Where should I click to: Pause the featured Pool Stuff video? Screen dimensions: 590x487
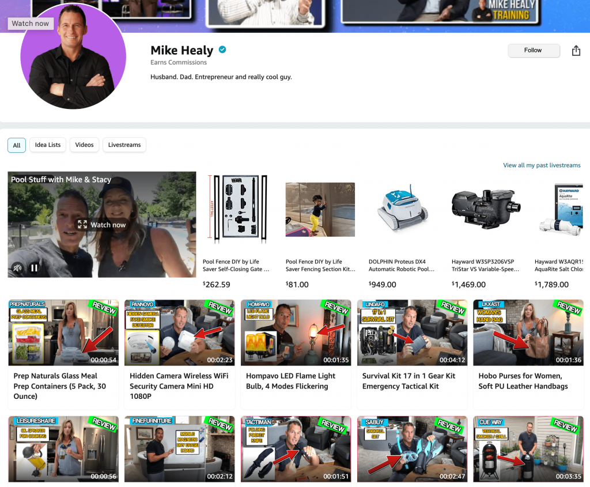pyautogui.click(x=33, y=267)
